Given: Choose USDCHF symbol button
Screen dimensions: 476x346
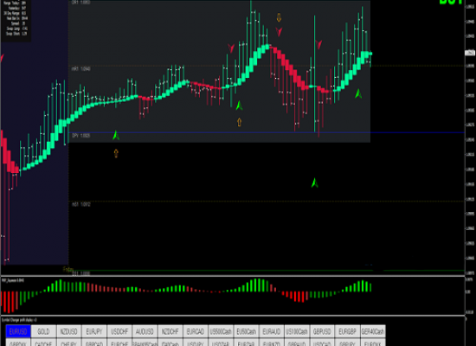Looking at the screenshot, I should click(119, 331).
